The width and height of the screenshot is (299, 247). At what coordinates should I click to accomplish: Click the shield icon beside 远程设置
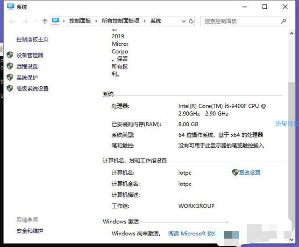pos(10,66)
